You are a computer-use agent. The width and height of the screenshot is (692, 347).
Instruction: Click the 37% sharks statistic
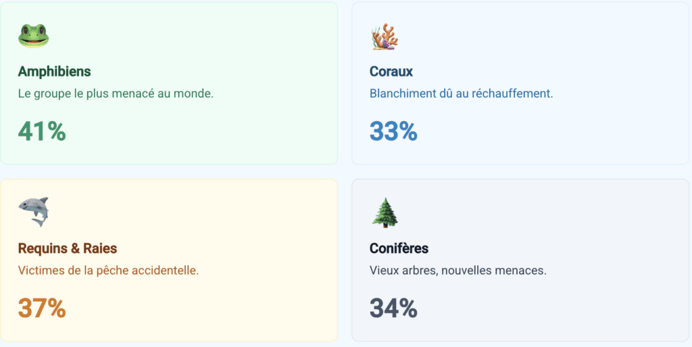coord(42,308)
